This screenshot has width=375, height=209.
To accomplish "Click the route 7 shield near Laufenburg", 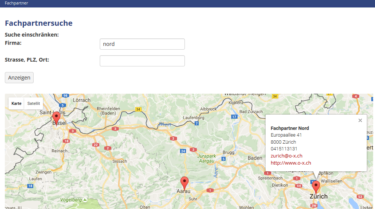I will (x=196, y=124).
